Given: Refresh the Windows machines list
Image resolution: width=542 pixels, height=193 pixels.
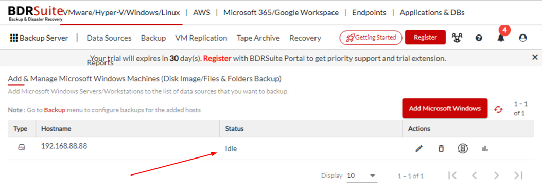Looking at the screenshot, I should pos(498,109).
